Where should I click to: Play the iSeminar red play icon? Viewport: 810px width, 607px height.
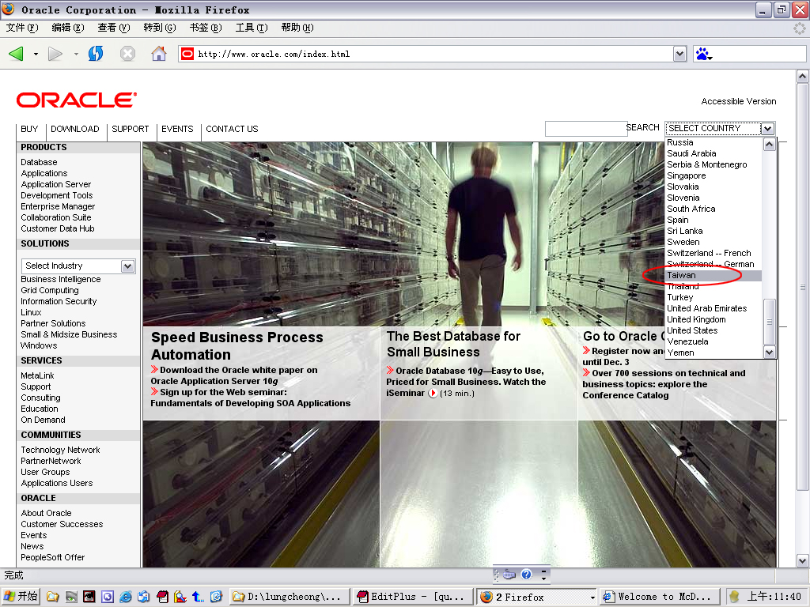pos(433,394)
